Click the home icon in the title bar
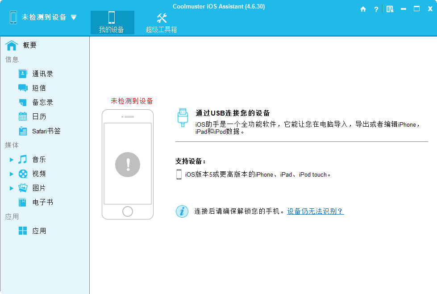Image resolution: width=437 pixels, height=294 pixels. click(x=363, y=8)
